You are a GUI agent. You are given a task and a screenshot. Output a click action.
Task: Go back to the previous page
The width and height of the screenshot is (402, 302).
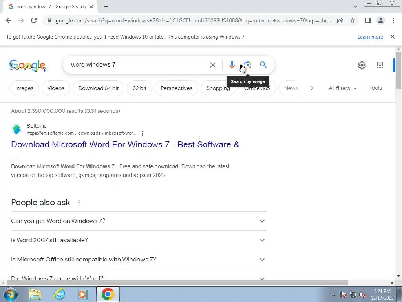pyautogui.click(x=9, y=20)
